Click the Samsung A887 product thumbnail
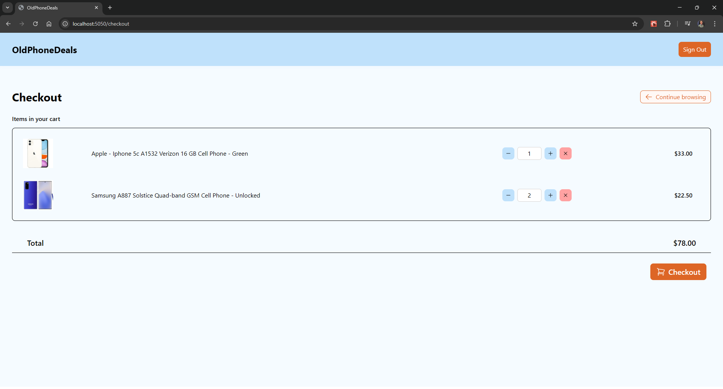 pyautogui.click(x=38, y=195)
